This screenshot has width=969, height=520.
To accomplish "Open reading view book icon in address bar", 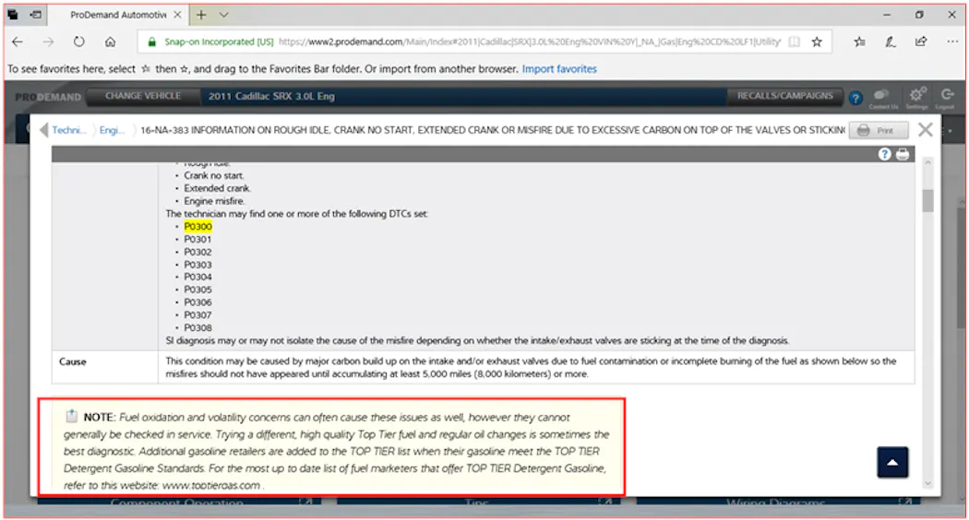I will [x=794, y=42].
